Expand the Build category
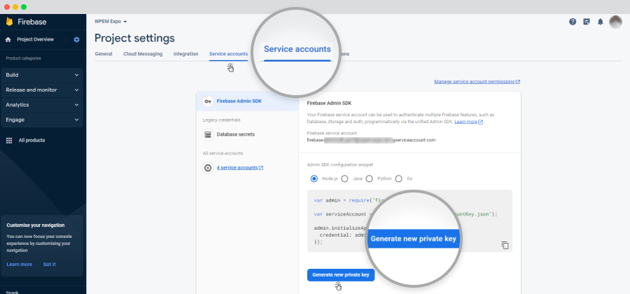The image size is (630, 294). point(42,75)
